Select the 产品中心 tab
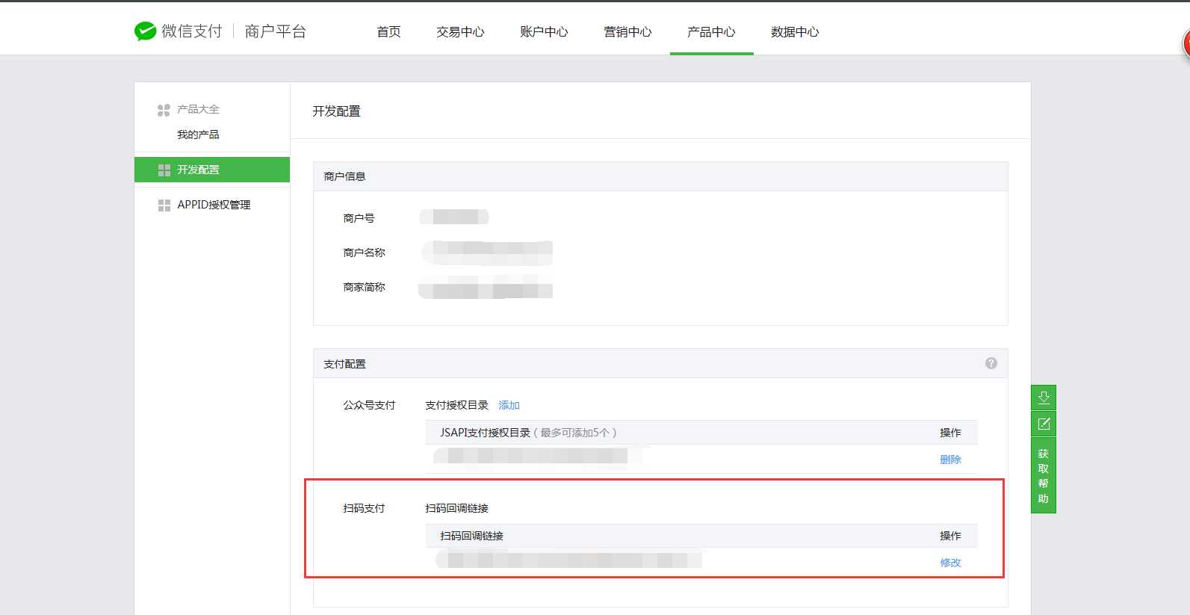The image size is (1190, 615). (711, 31)
